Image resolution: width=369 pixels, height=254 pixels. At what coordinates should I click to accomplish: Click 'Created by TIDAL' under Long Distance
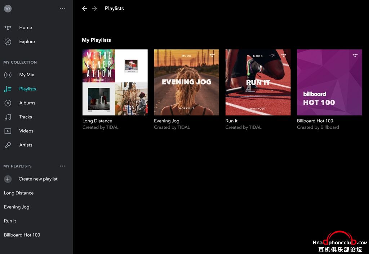point(101,127)
